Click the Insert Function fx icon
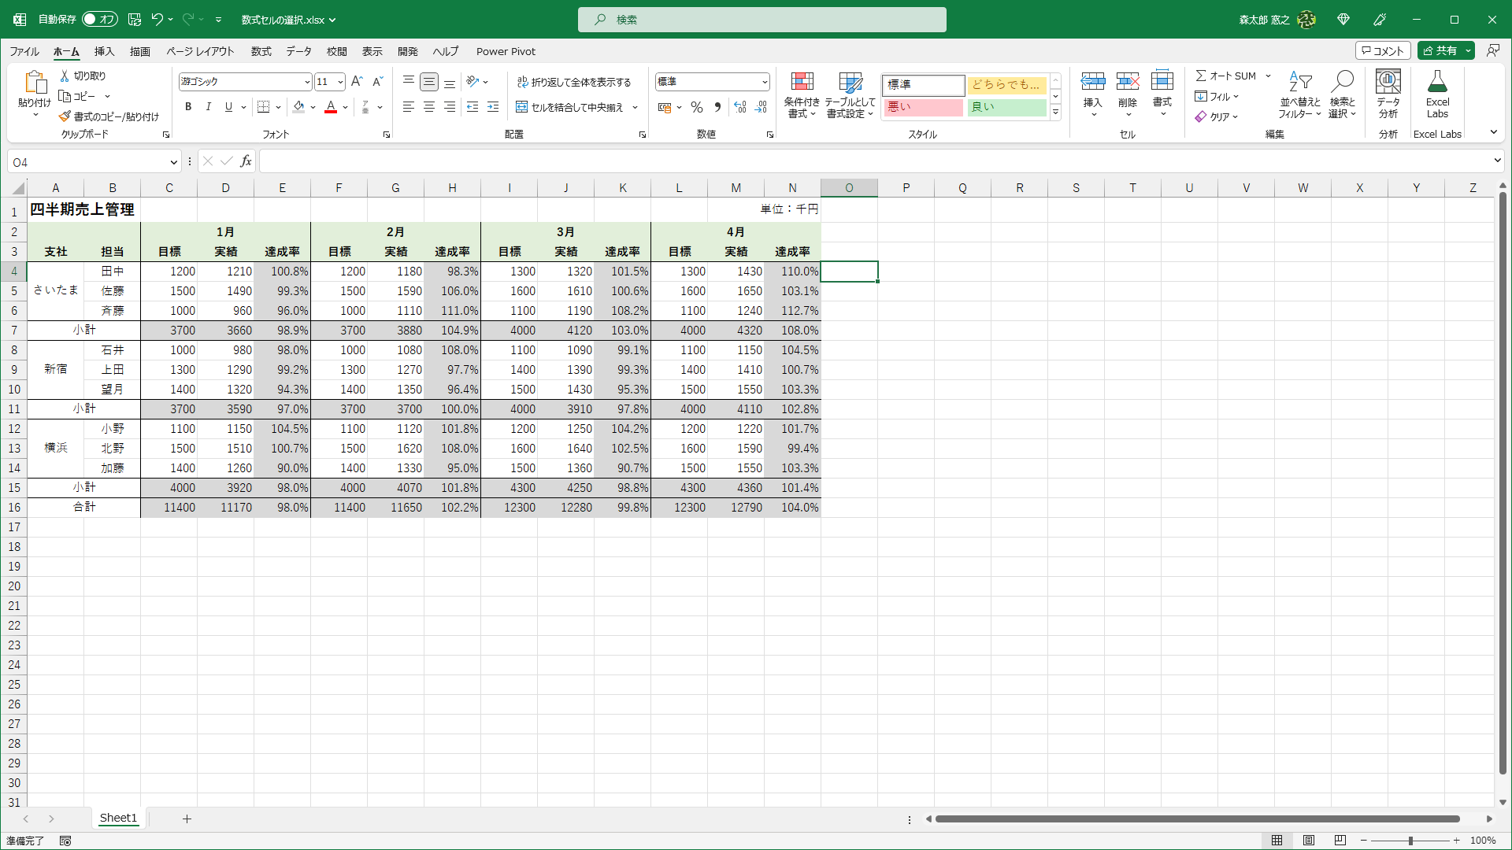Viewport: 1512px width, 850px height. [246, 161]
